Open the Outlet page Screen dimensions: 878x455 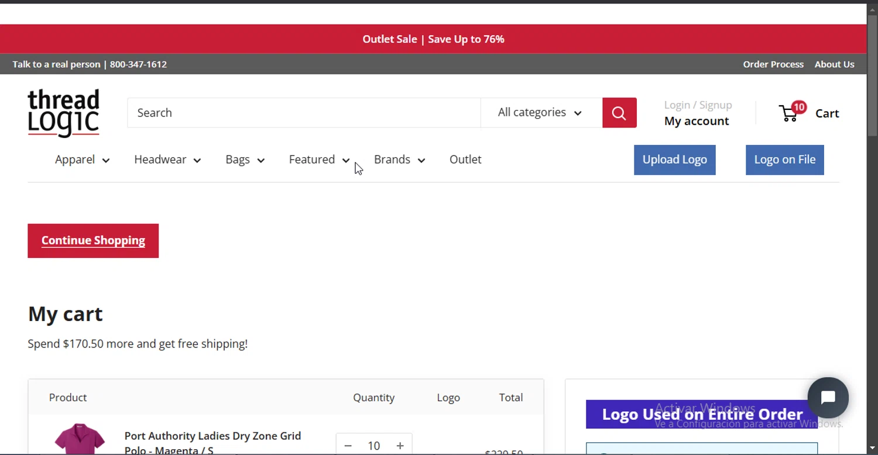pos(465,160)
